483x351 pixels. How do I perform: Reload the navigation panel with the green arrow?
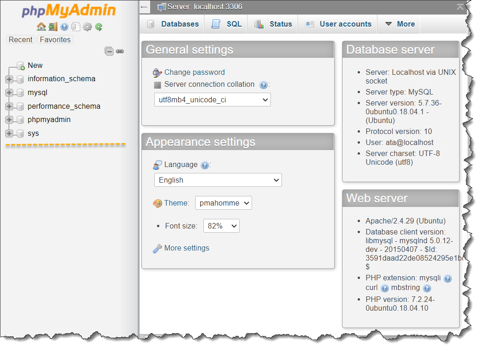[x=99, y=27]
